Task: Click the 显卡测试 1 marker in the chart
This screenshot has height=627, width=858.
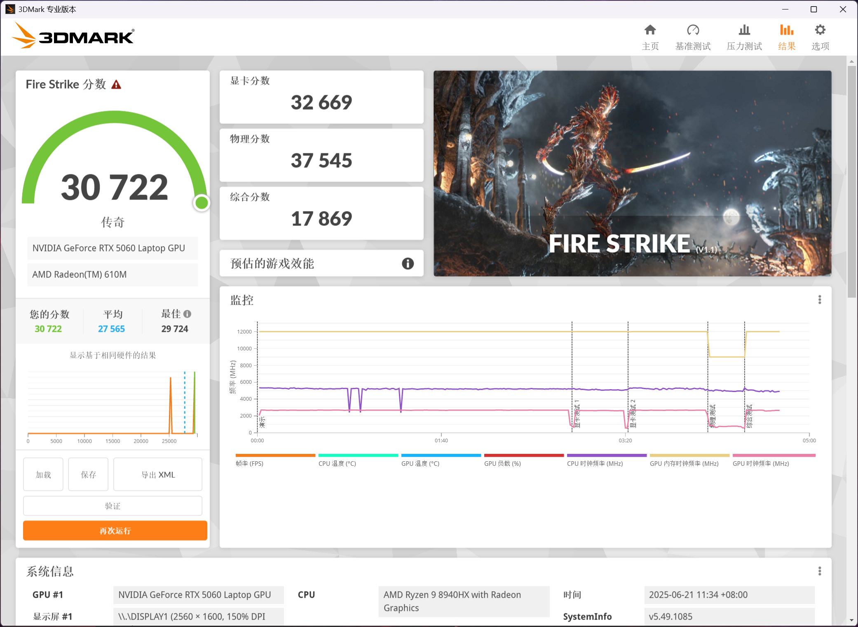Action: coord(577,413)
